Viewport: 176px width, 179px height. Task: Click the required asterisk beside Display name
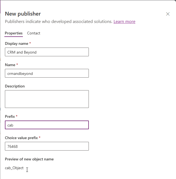click(30, 43)
